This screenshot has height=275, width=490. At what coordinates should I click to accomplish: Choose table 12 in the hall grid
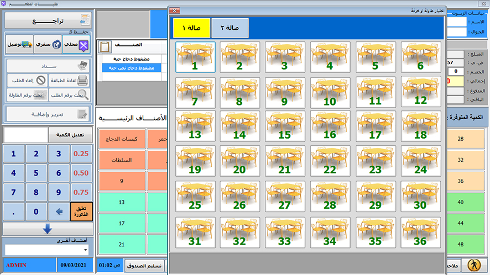point(421,92)
